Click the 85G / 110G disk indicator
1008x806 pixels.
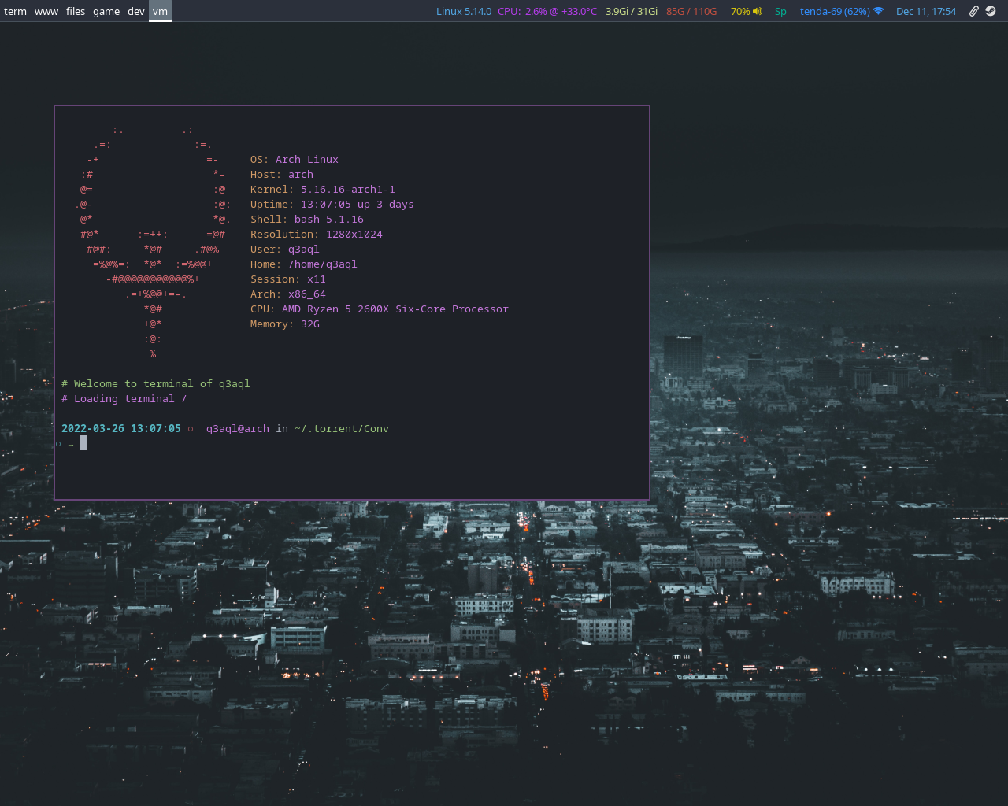coord(691,11)
